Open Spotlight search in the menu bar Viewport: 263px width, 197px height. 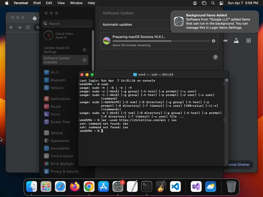[213, 3]
